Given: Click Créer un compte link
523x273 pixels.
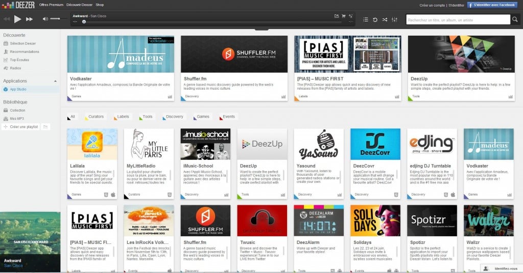Looking at the screenshot, I should point(432,5).
